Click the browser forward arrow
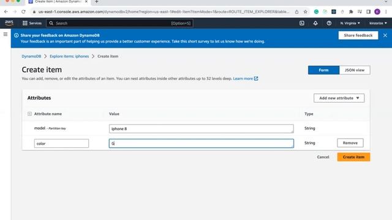 coord(15,12)
